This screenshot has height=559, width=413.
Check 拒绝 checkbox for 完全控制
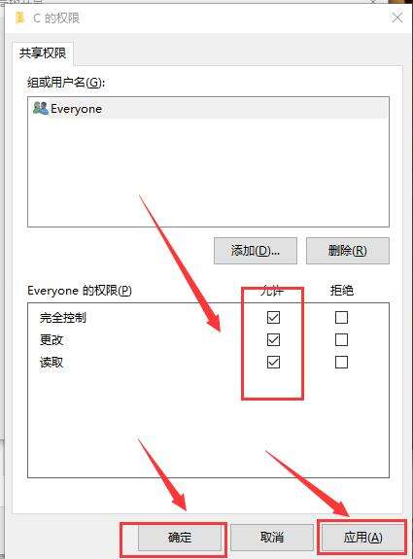[341, 317]
